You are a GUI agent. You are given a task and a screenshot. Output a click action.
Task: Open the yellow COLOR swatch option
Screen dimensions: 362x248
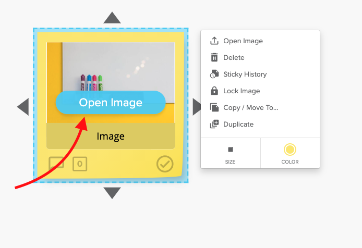click(290, 153)
